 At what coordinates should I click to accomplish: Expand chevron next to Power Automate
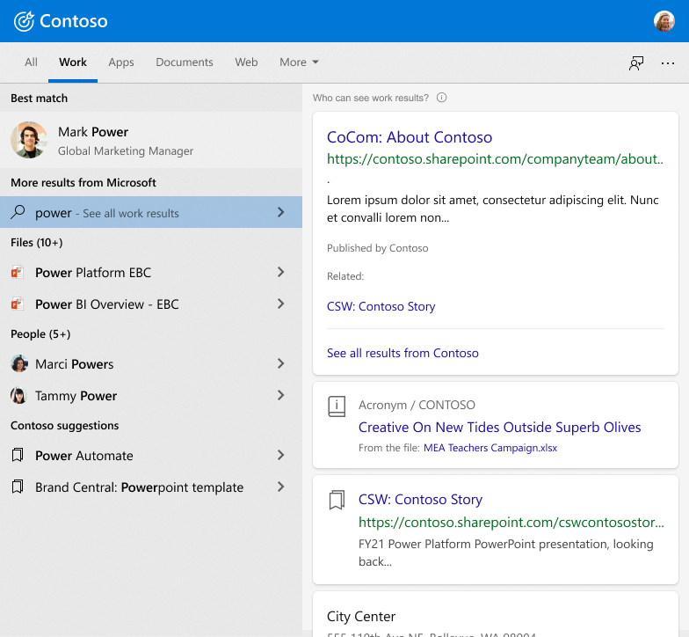click(x=281, y=455)
